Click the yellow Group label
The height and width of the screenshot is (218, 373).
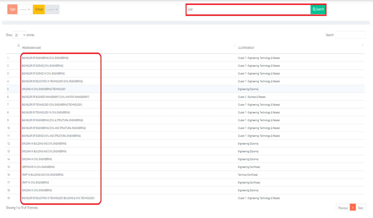(x=39, y=10)
